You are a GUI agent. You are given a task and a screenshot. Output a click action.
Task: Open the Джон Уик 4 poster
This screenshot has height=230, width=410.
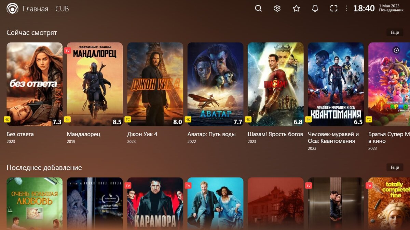pyautogui.click(x=155, y=84)
